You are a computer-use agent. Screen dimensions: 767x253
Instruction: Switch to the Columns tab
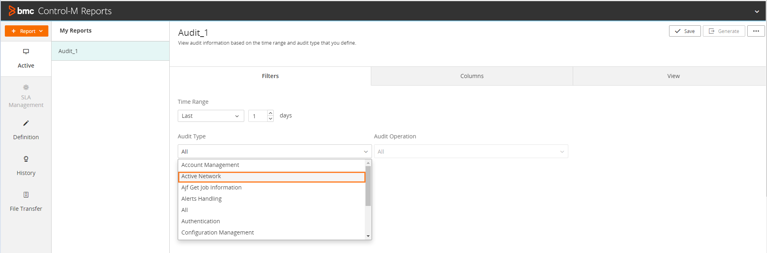[x=472, y=76]
